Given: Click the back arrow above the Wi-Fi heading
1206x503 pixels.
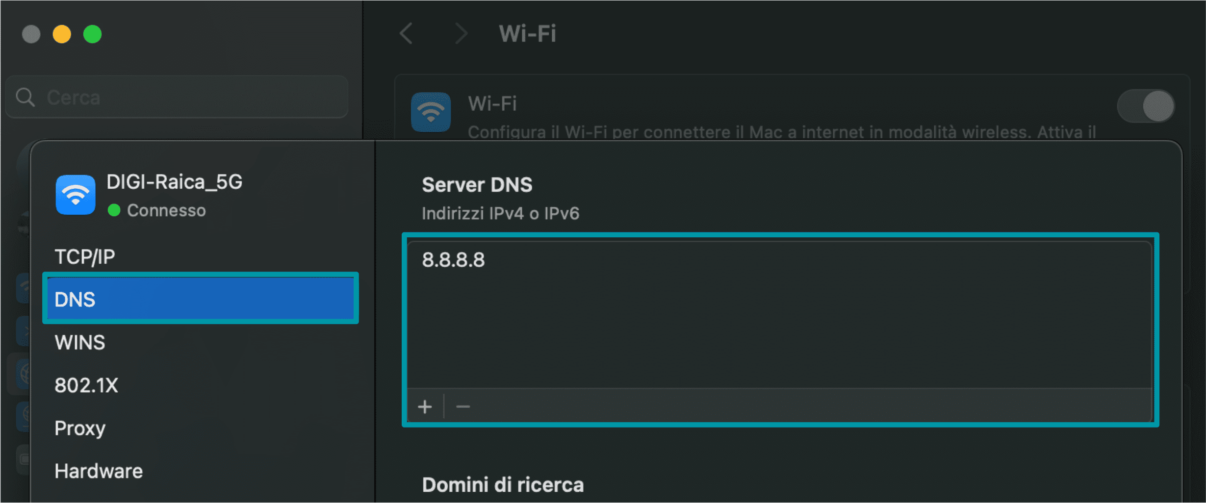Looking at the screenshot, I should 405,33.
